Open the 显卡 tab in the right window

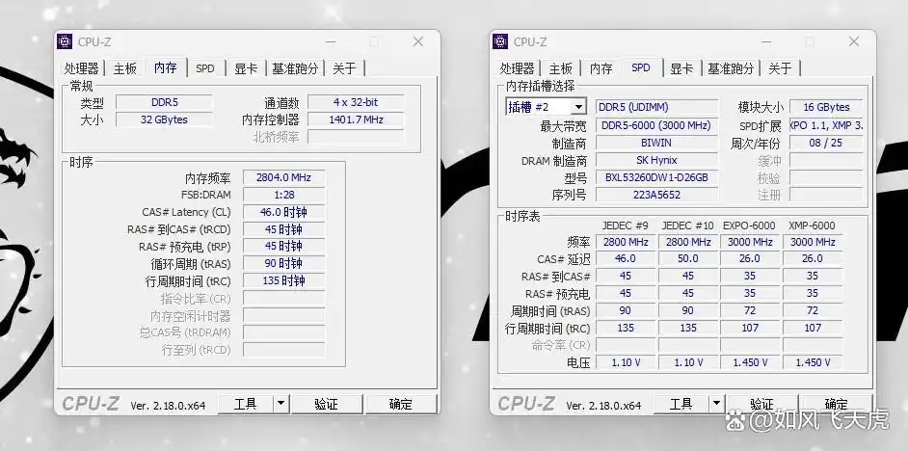[x=681, y=68]
